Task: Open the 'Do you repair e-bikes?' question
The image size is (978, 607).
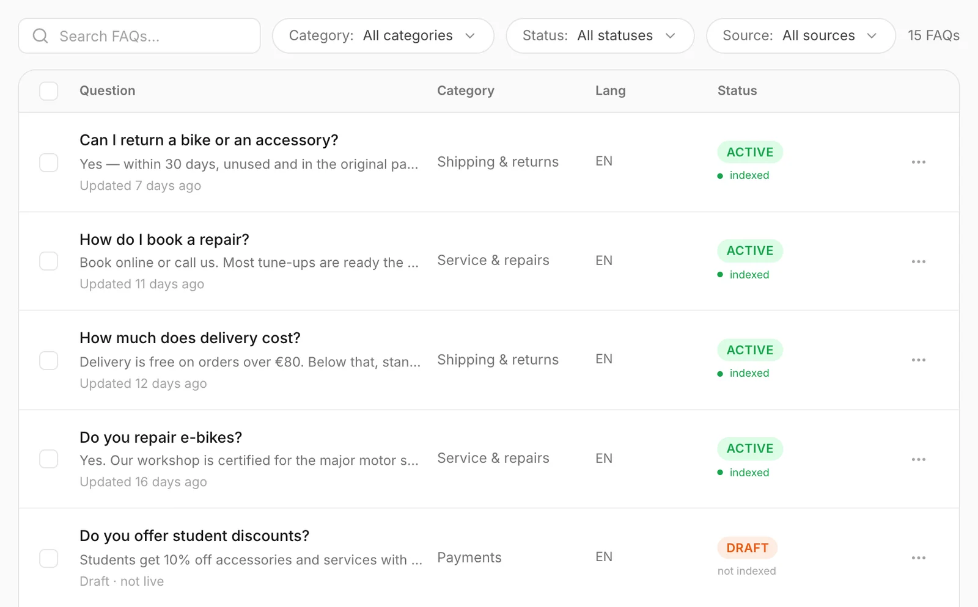Action: click(161, 437)
